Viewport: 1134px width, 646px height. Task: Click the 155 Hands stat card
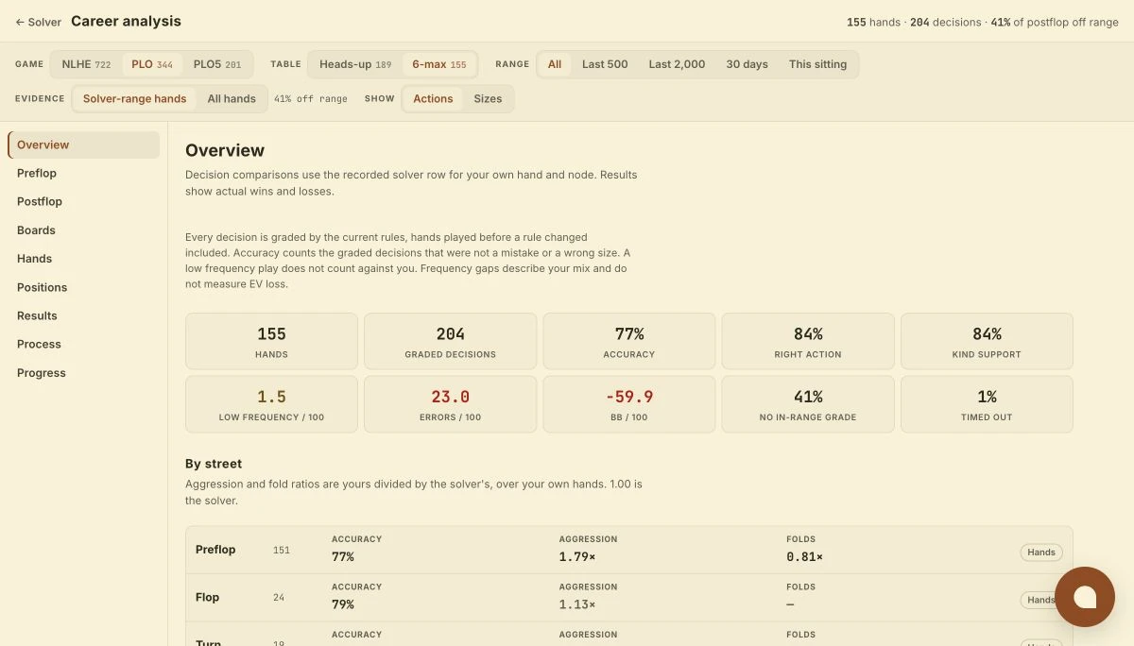[271, 341]
